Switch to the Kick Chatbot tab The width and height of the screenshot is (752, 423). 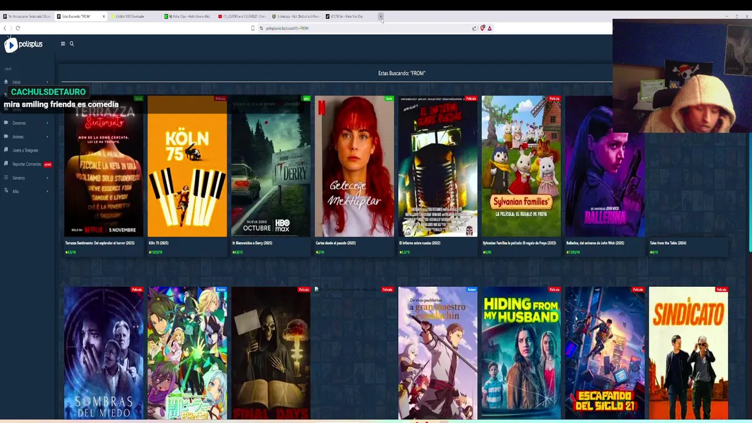click(296, 16)
